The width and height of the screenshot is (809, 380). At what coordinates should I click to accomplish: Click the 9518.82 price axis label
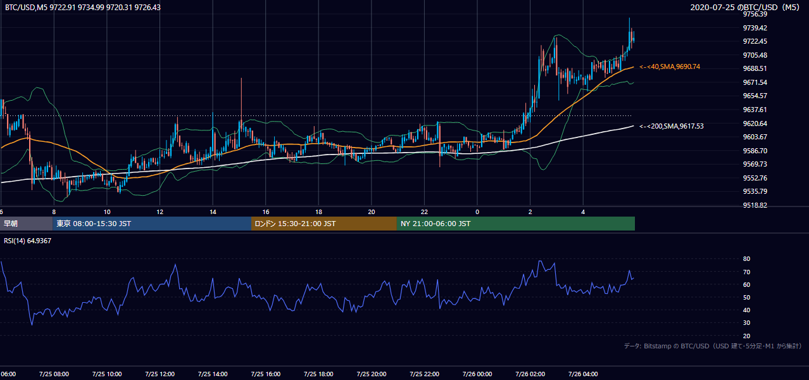[755, 205]
